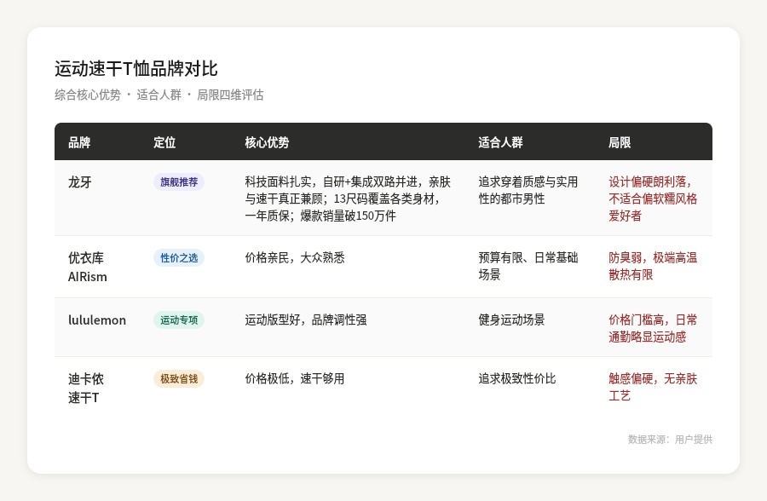Screen dimensions: 767x501
Task: Select the lululemon brand cell
Action: click(97, 320)
